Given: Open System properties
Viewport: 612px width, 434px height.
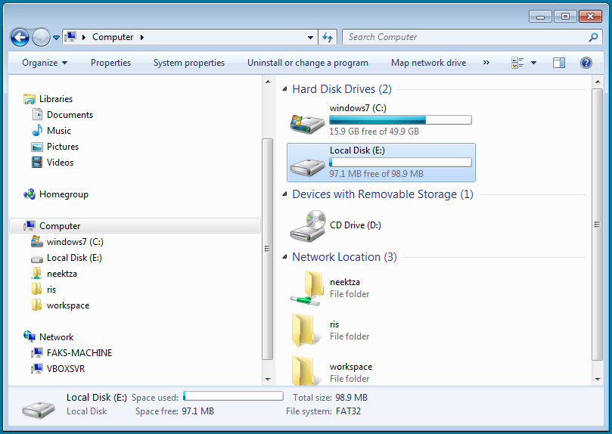Looking at the screenshot, I should point(189,63).
